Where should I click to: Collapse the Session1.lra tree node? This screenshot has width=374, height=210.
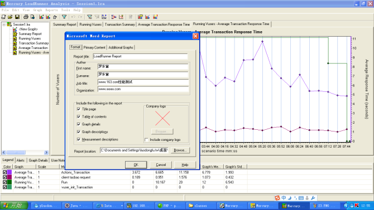coord(4,25)
